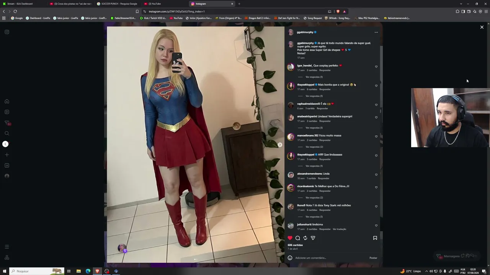This screenshot has height=275, width=490.
Task: Switch to Cross dos piratas tab
Action: click(71, 4)
